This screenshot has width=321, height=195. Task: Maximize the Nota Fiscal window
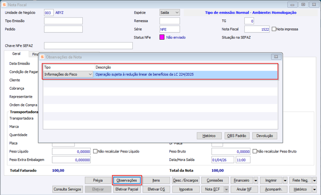tap(303, 4)
